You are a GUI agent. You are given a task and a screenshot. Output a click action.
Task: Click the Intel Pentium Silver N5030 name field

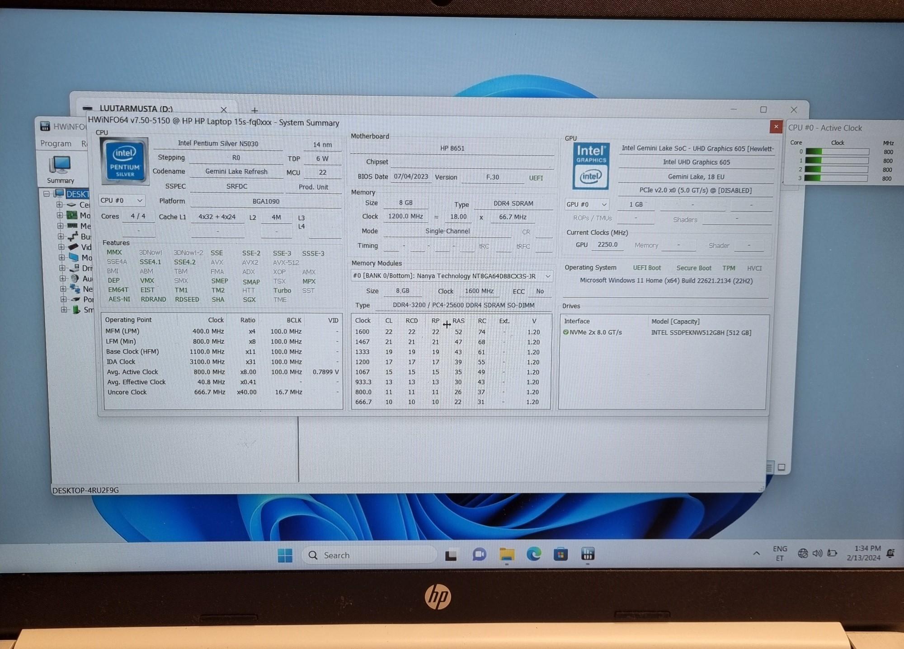click(x=218, y=144)
